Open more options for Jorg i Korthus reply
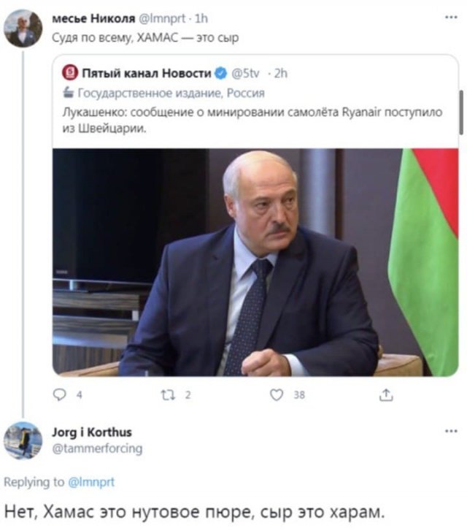Screen dimensions: 467x531 click(450, 431)
